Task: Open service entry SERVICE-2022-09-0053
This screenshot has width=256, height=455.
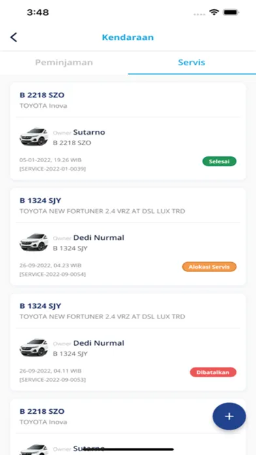Action: 52,380
